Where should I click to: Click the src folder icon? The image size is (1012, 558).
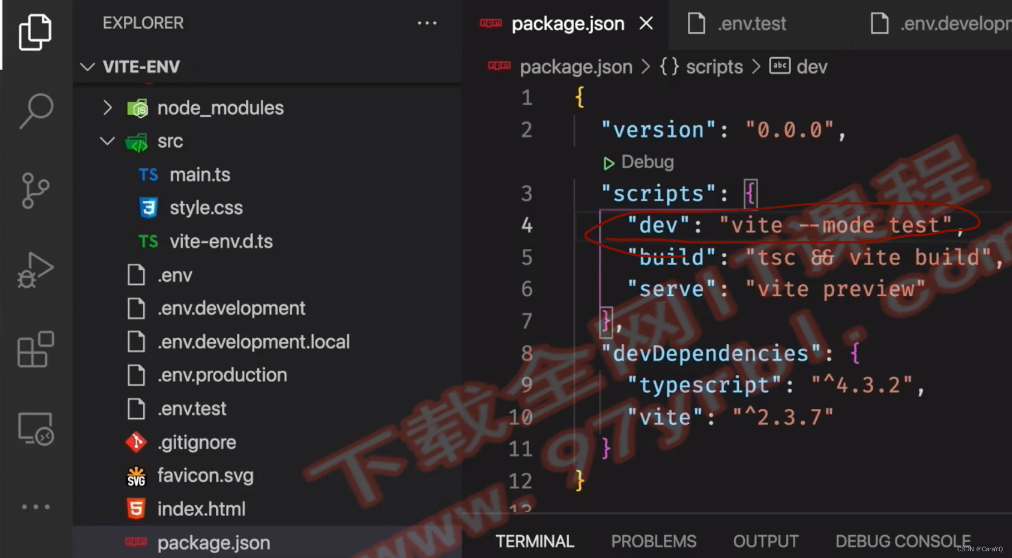[x=137, y=142]
